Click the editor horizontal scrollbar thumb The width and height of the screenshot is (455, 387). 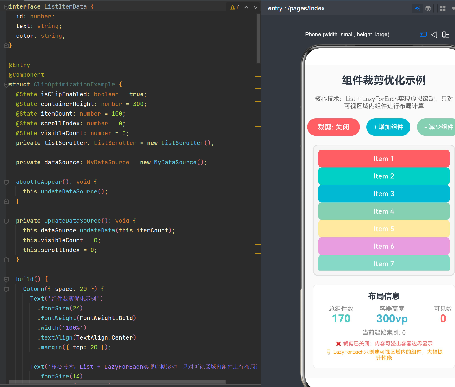pyautogui.click(x=118, y=382)
